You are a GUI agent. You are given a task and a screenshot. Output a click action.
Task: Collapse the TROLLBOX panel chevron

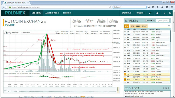click(x=141, y=88)
